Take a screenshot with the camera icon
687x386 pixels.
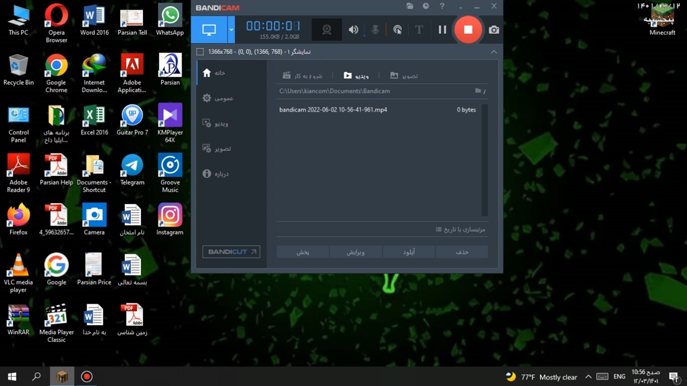coord(494,30)
